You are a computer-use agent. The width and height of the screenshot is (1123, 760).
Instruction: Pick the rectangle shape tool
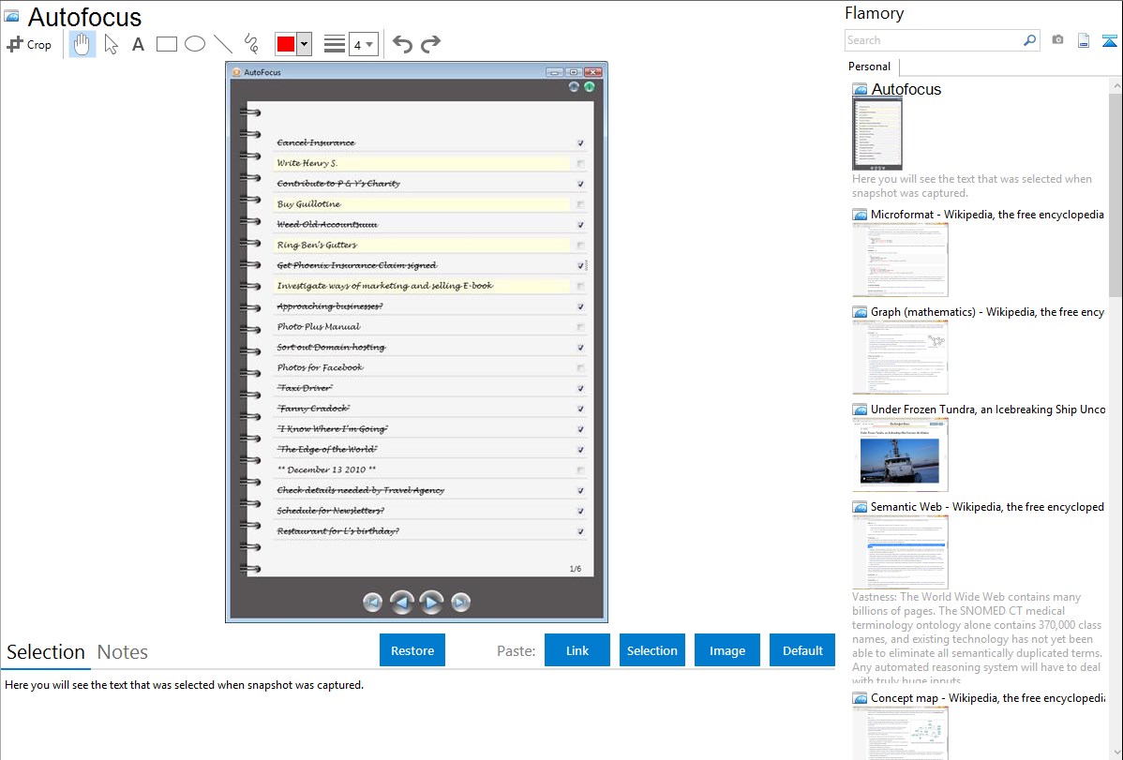click(x=166, y=44)
